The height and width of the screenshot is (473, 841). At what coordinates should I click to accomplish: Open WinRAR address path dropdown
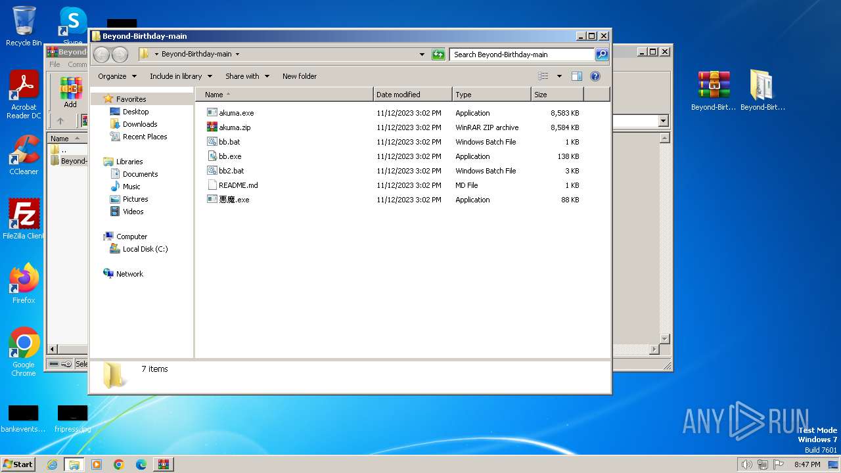click(x=663, y=121)
